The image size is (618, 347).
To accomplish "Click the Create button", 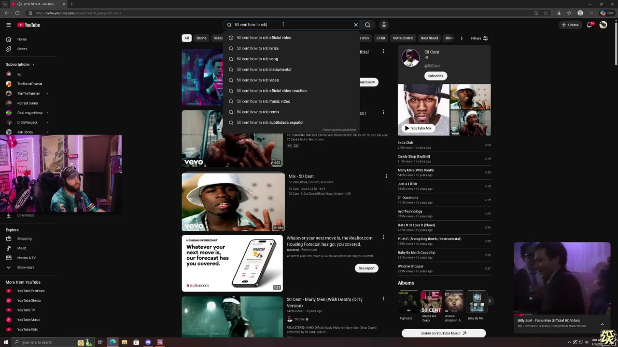I will click(x=570, y=25).
